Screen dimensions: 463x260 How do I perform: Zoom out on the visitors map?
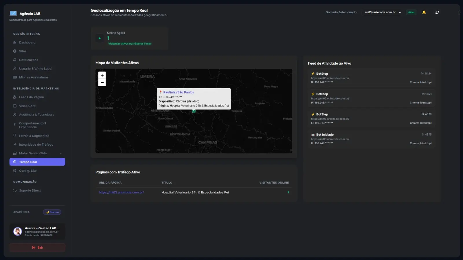point(102,83)
